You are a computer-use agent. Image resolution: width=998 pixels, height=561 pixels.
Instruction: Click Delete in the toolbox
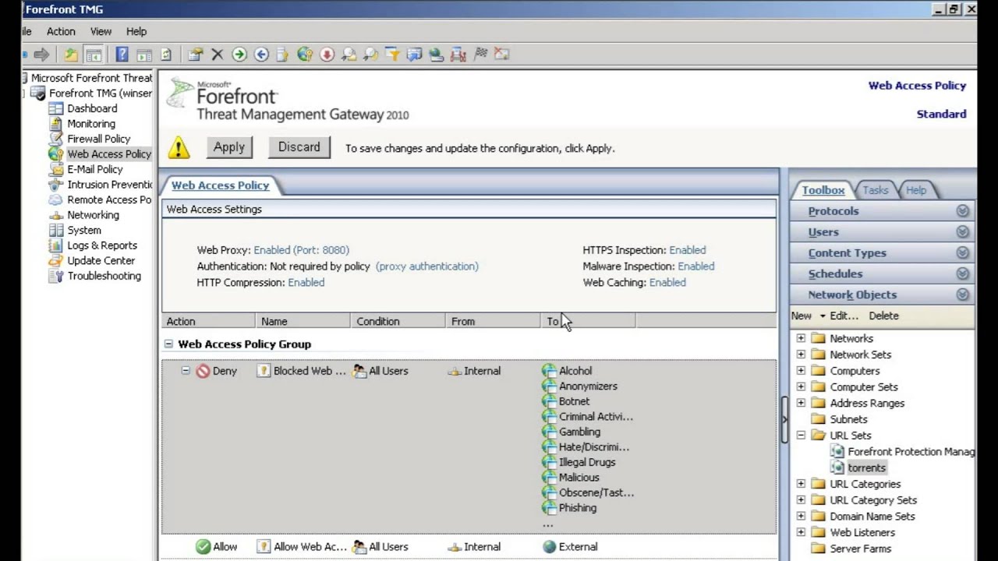[883, 316]
